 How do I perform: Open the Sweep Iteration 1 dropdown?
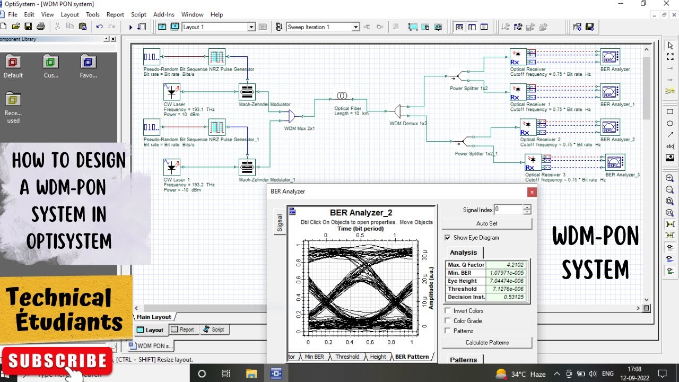(355, 27)
